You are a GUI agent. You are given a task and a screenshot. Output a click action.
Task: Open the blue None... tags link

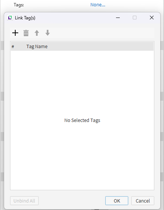pos(98,5)
